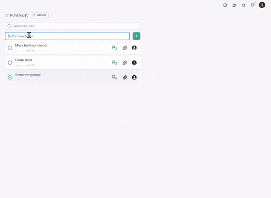This screenshot has width=271, height=198.
Task: Open user profile avatar in top bar
Action: pyautogui.click(x=262, y=5)
